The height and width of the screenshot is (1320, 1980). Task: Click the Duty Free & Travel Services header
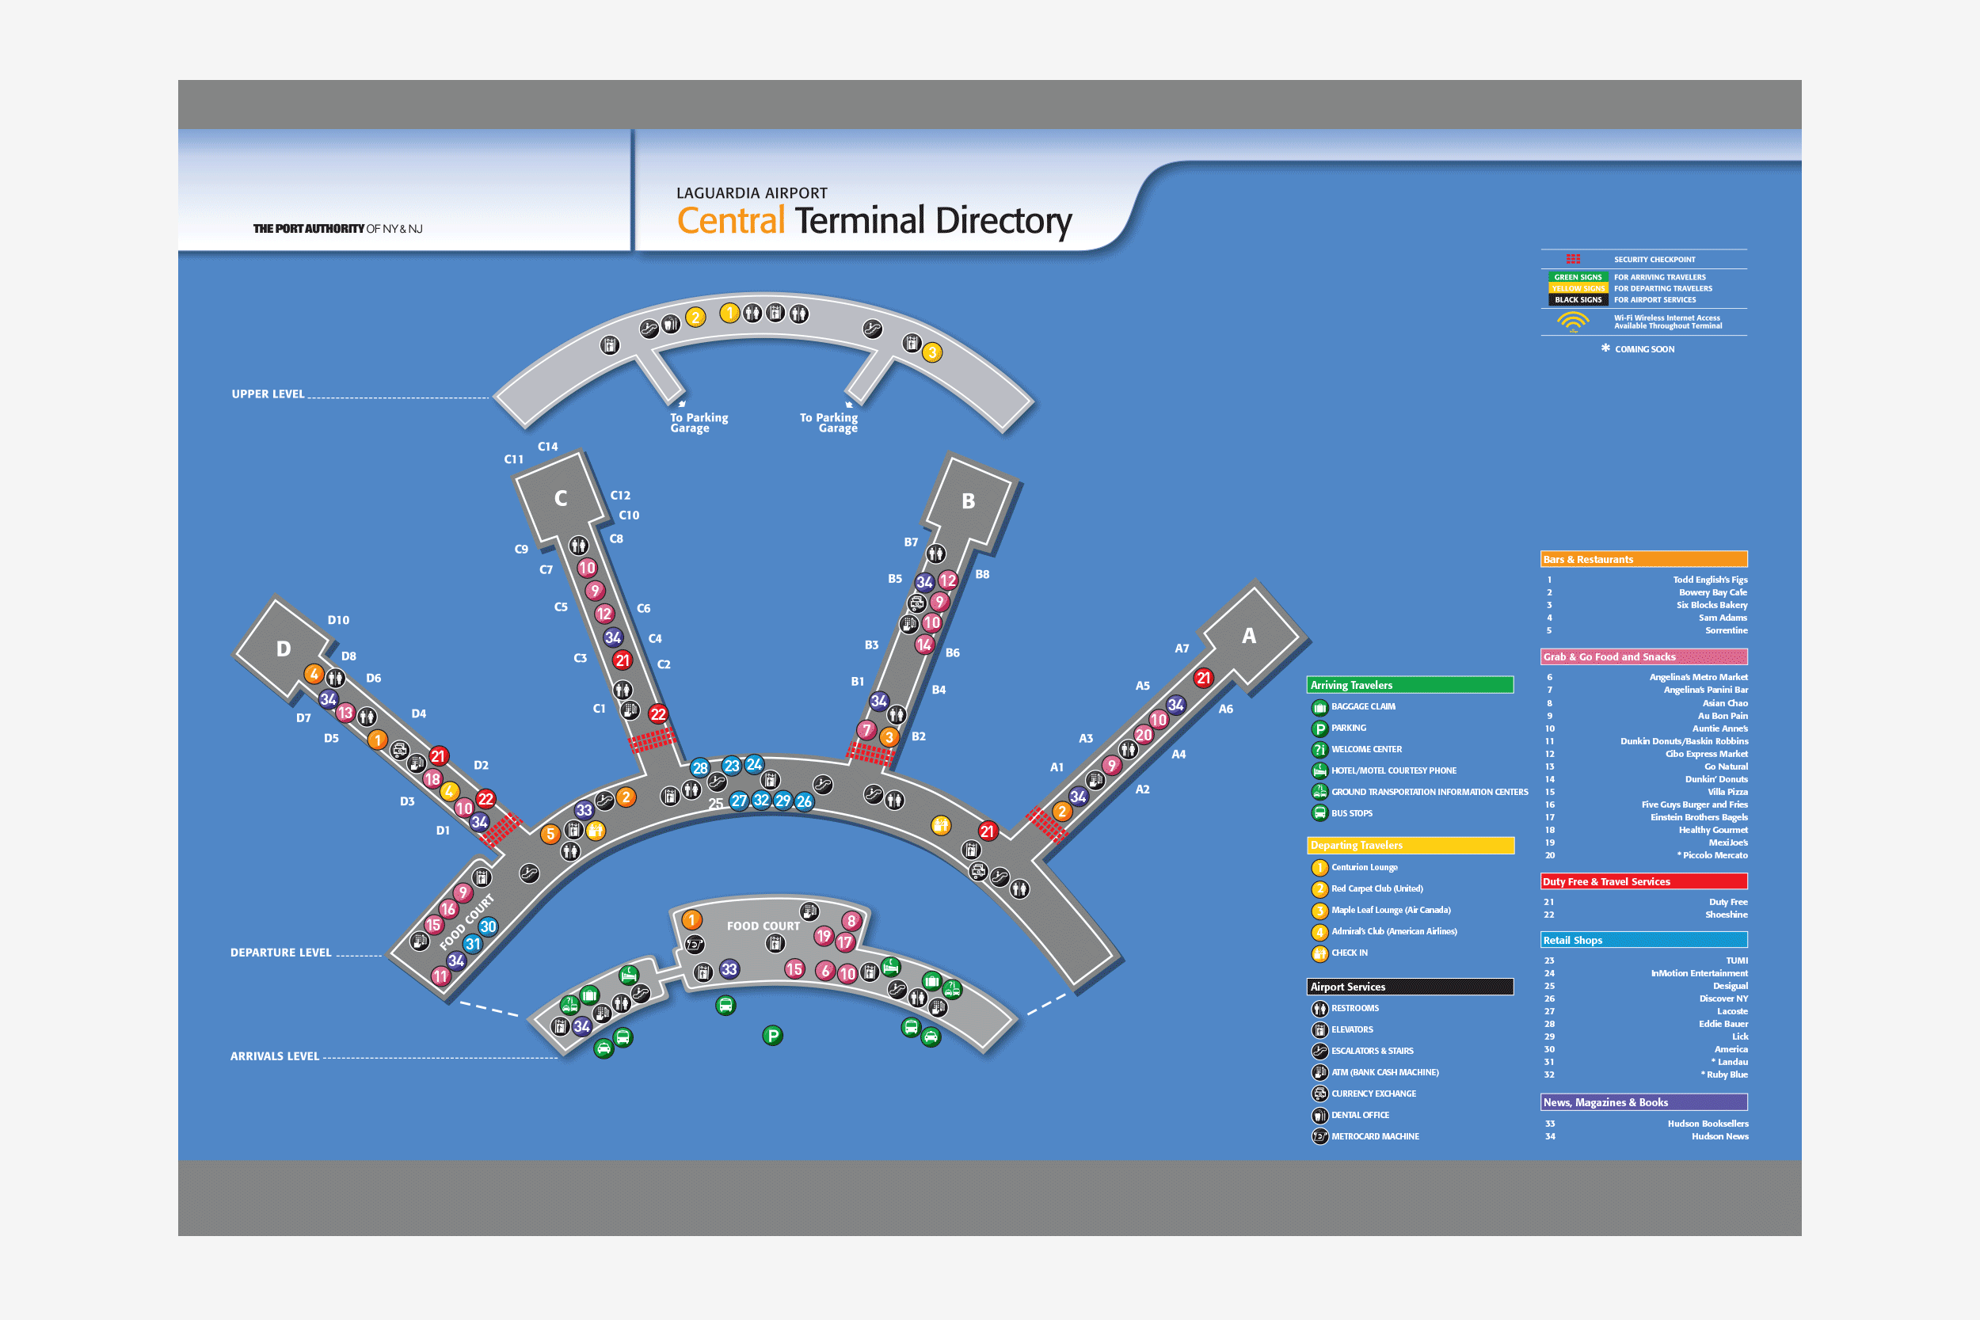pyautogui.click(x=1643, y=881)
